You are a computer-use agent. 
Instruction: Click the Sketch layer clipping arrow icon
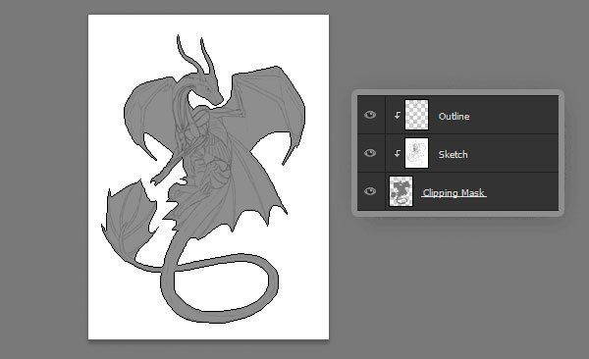[397, 153]
